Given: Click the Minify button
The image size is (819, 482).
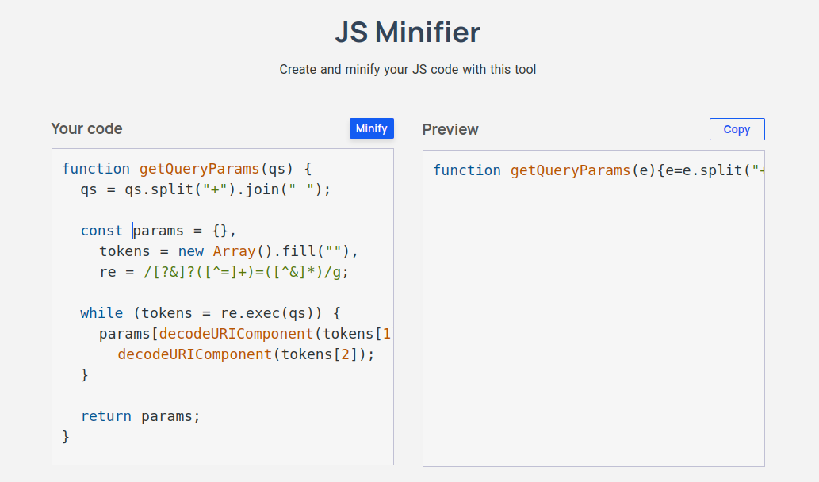Looking at the screenshot, I should 371,128.
